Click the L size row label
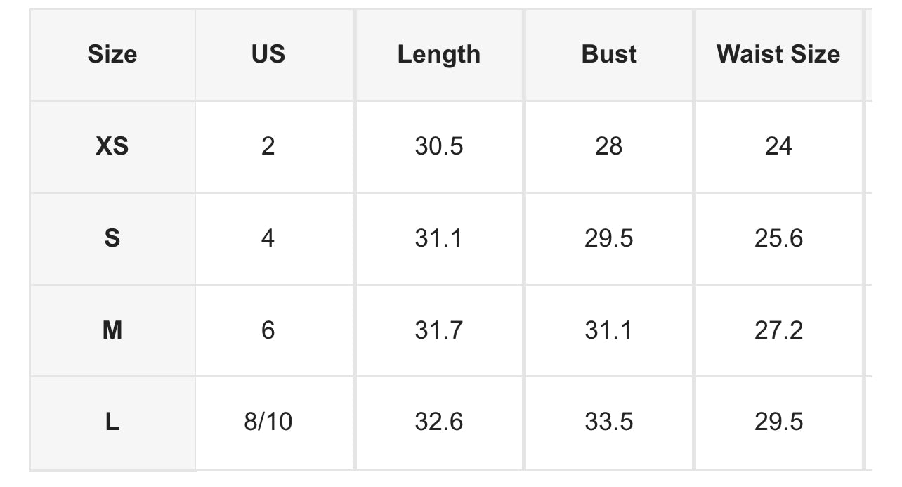 (x=112, y=422)
